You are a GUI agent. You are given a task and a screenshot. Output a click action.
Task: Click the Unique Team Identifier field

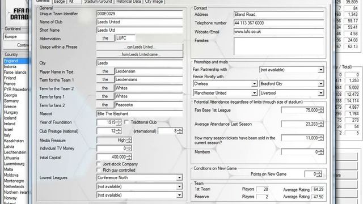(x=140, y=14)
